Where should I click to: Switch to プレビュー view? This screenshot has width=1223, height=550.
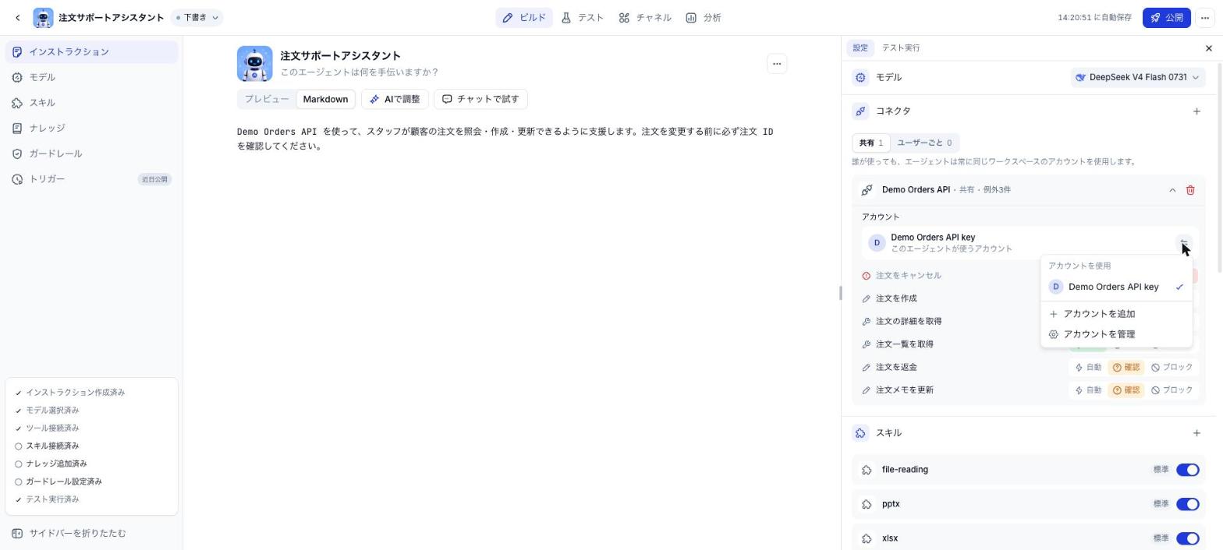point(267,99)
